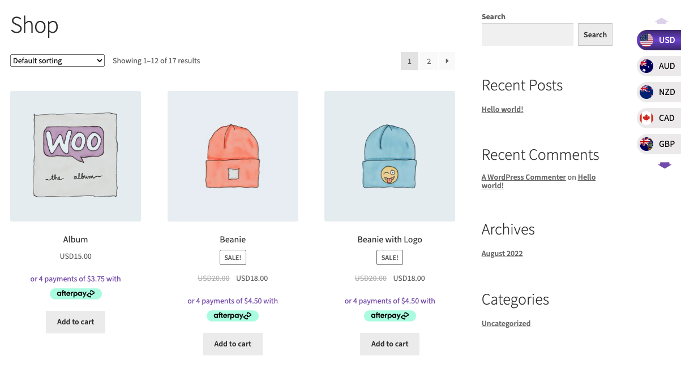Open the Hello world! recent post
This screenshot has width=681, height=369.
pyautogui.click(x=502, y=110)
